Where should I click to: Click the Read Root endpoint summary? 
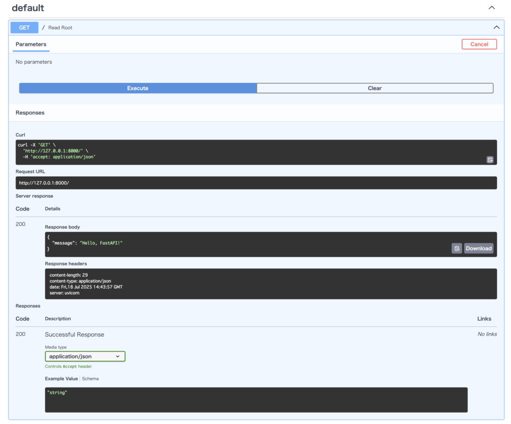(x=60, y=27)
